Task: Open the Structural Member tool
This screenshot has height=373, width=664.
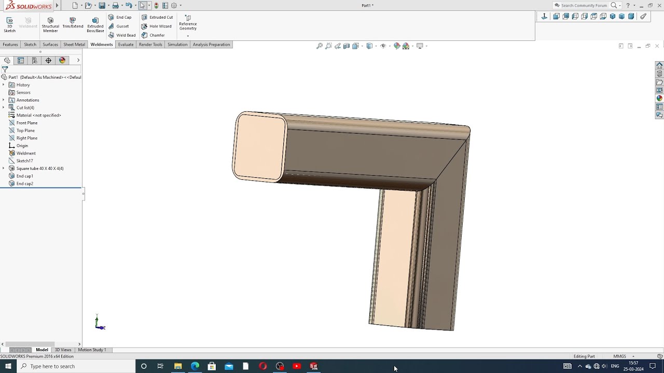Action: 50,24
